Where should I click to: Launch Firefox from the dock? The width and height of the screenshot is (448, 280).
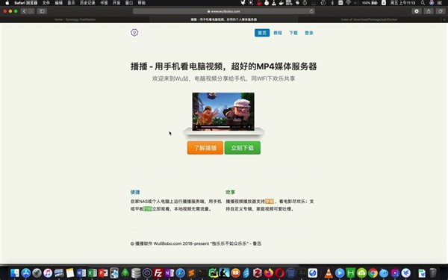click(x=269, y=273)
